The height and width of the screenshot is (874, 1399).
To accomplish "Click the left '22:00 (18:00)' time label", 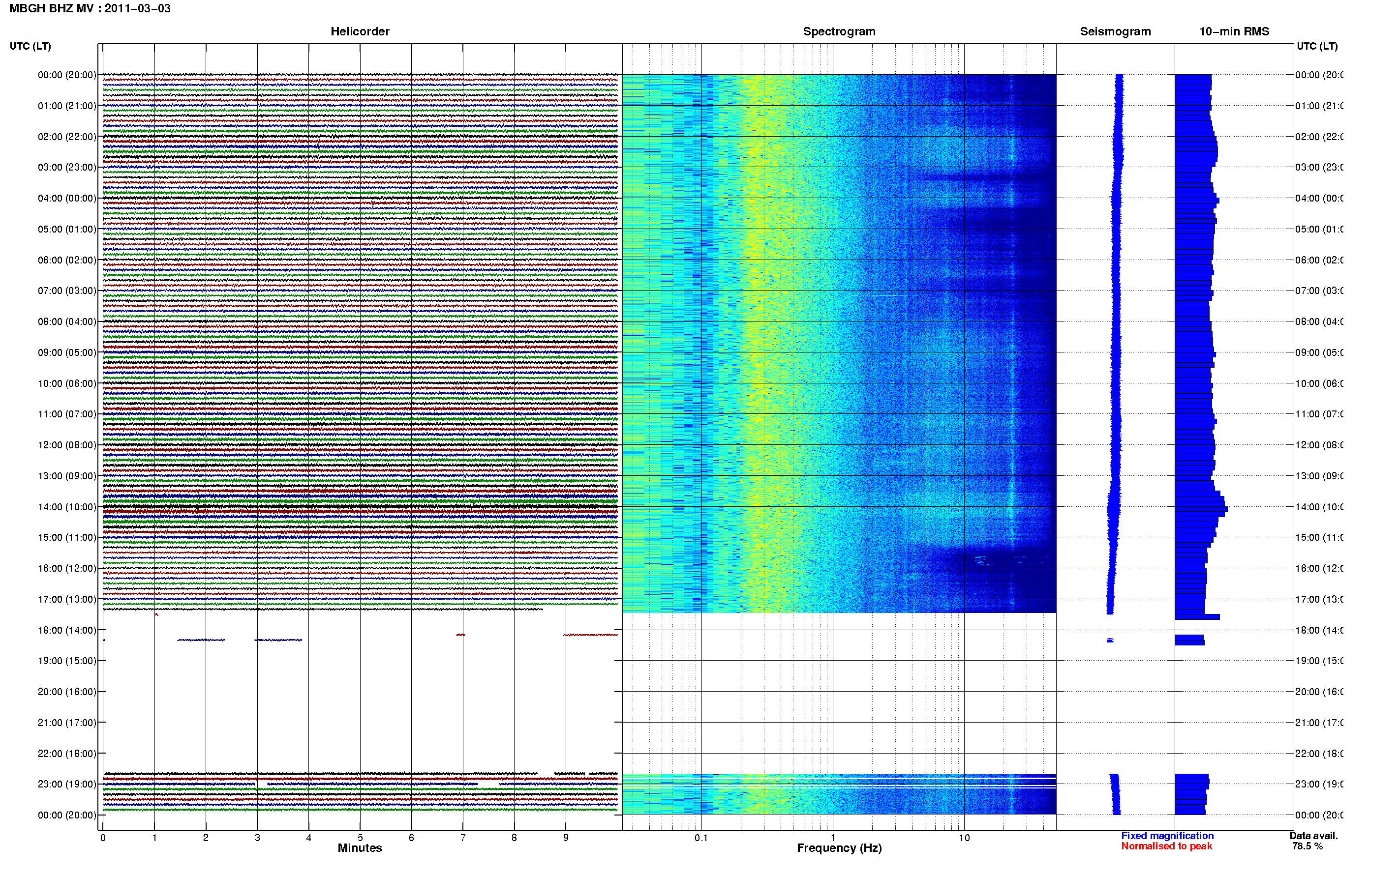I will [67, 754].
